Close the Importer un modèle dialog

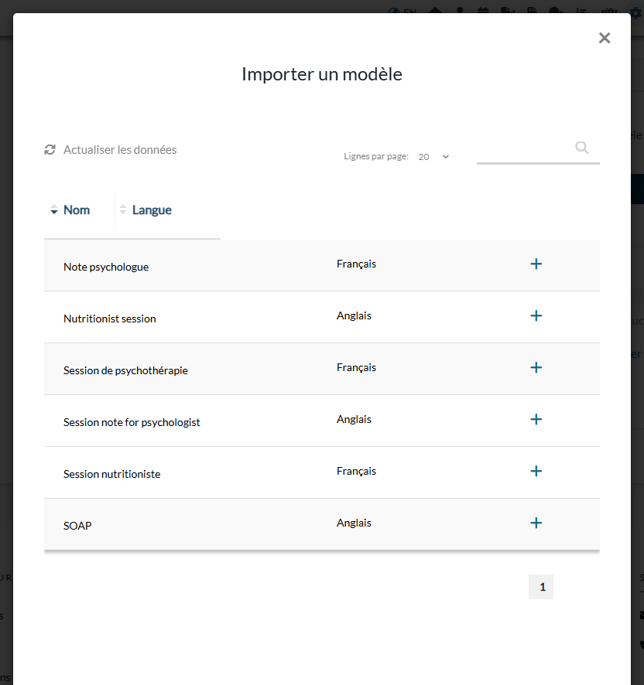605,38
